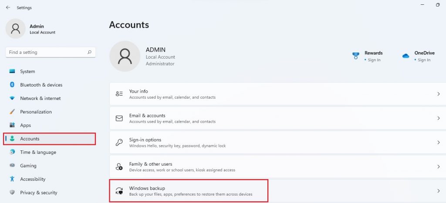The height and width of the screenshot is (203, 446).
Task: Click Sign In under OneDrive
Action: click(424, 60)
